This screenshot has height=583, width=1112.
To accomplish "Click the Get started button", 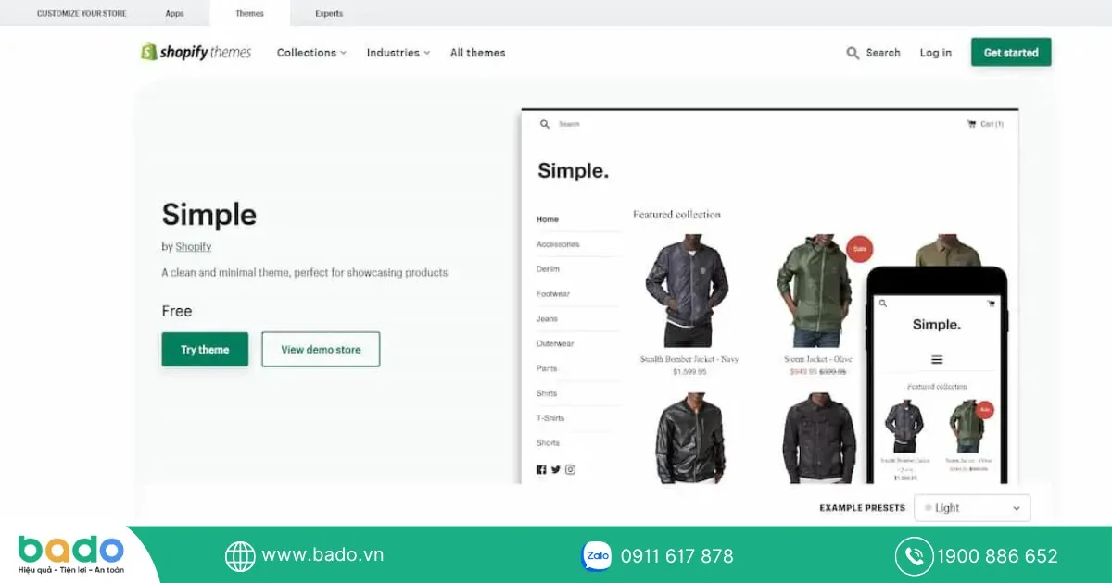I will click(x=1011, y=53).
